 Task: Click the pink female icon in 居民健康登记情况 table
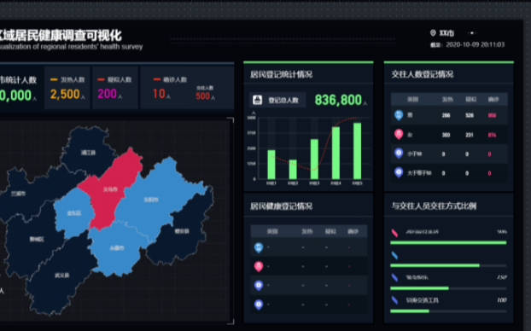point(259,266)
